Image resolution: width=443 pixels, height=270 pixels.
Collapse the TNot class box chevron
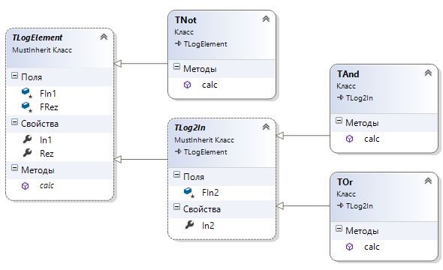point(266,19)
